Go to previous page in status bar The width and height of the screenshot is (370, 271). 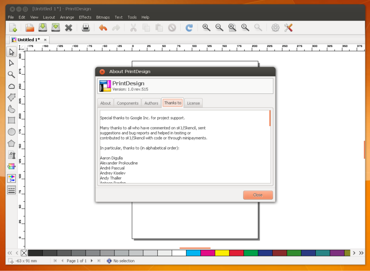[62, 261]
